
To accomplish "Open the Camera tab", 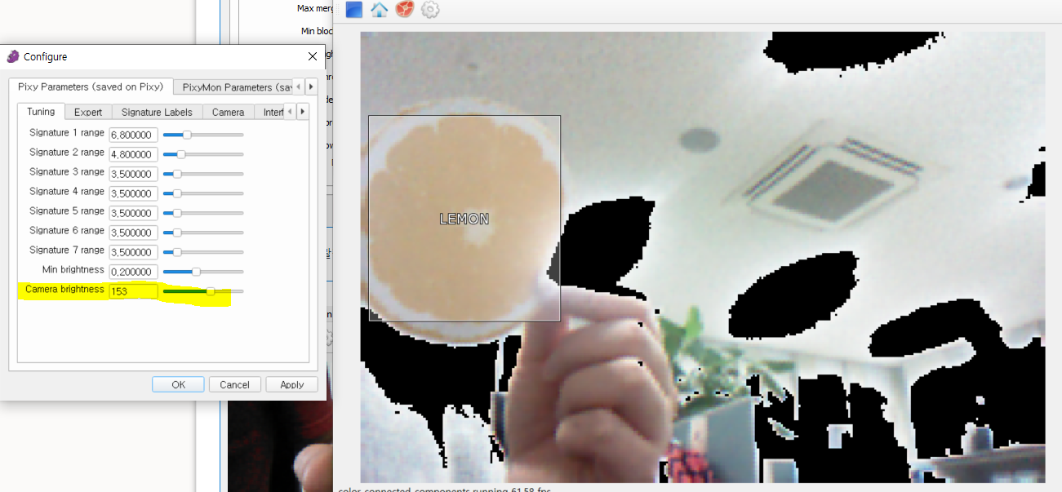I will [x=228, y=112].
